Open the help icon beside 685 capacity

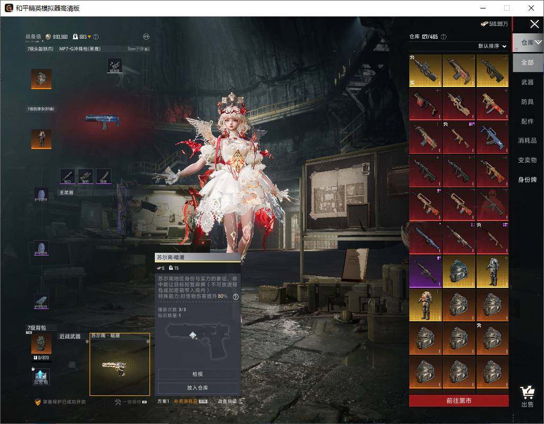coord(96,37)
